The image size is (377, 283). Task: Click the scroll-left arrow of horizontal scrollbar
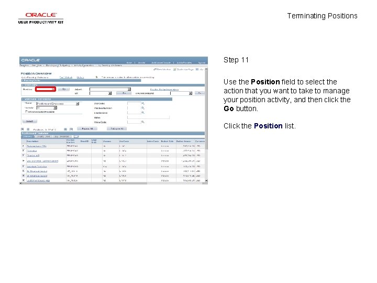[20, 183]
